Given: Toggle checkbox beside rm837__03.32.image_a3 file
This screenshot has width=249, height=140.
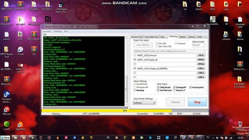Looking at the screenshot, I should [135, 68].
